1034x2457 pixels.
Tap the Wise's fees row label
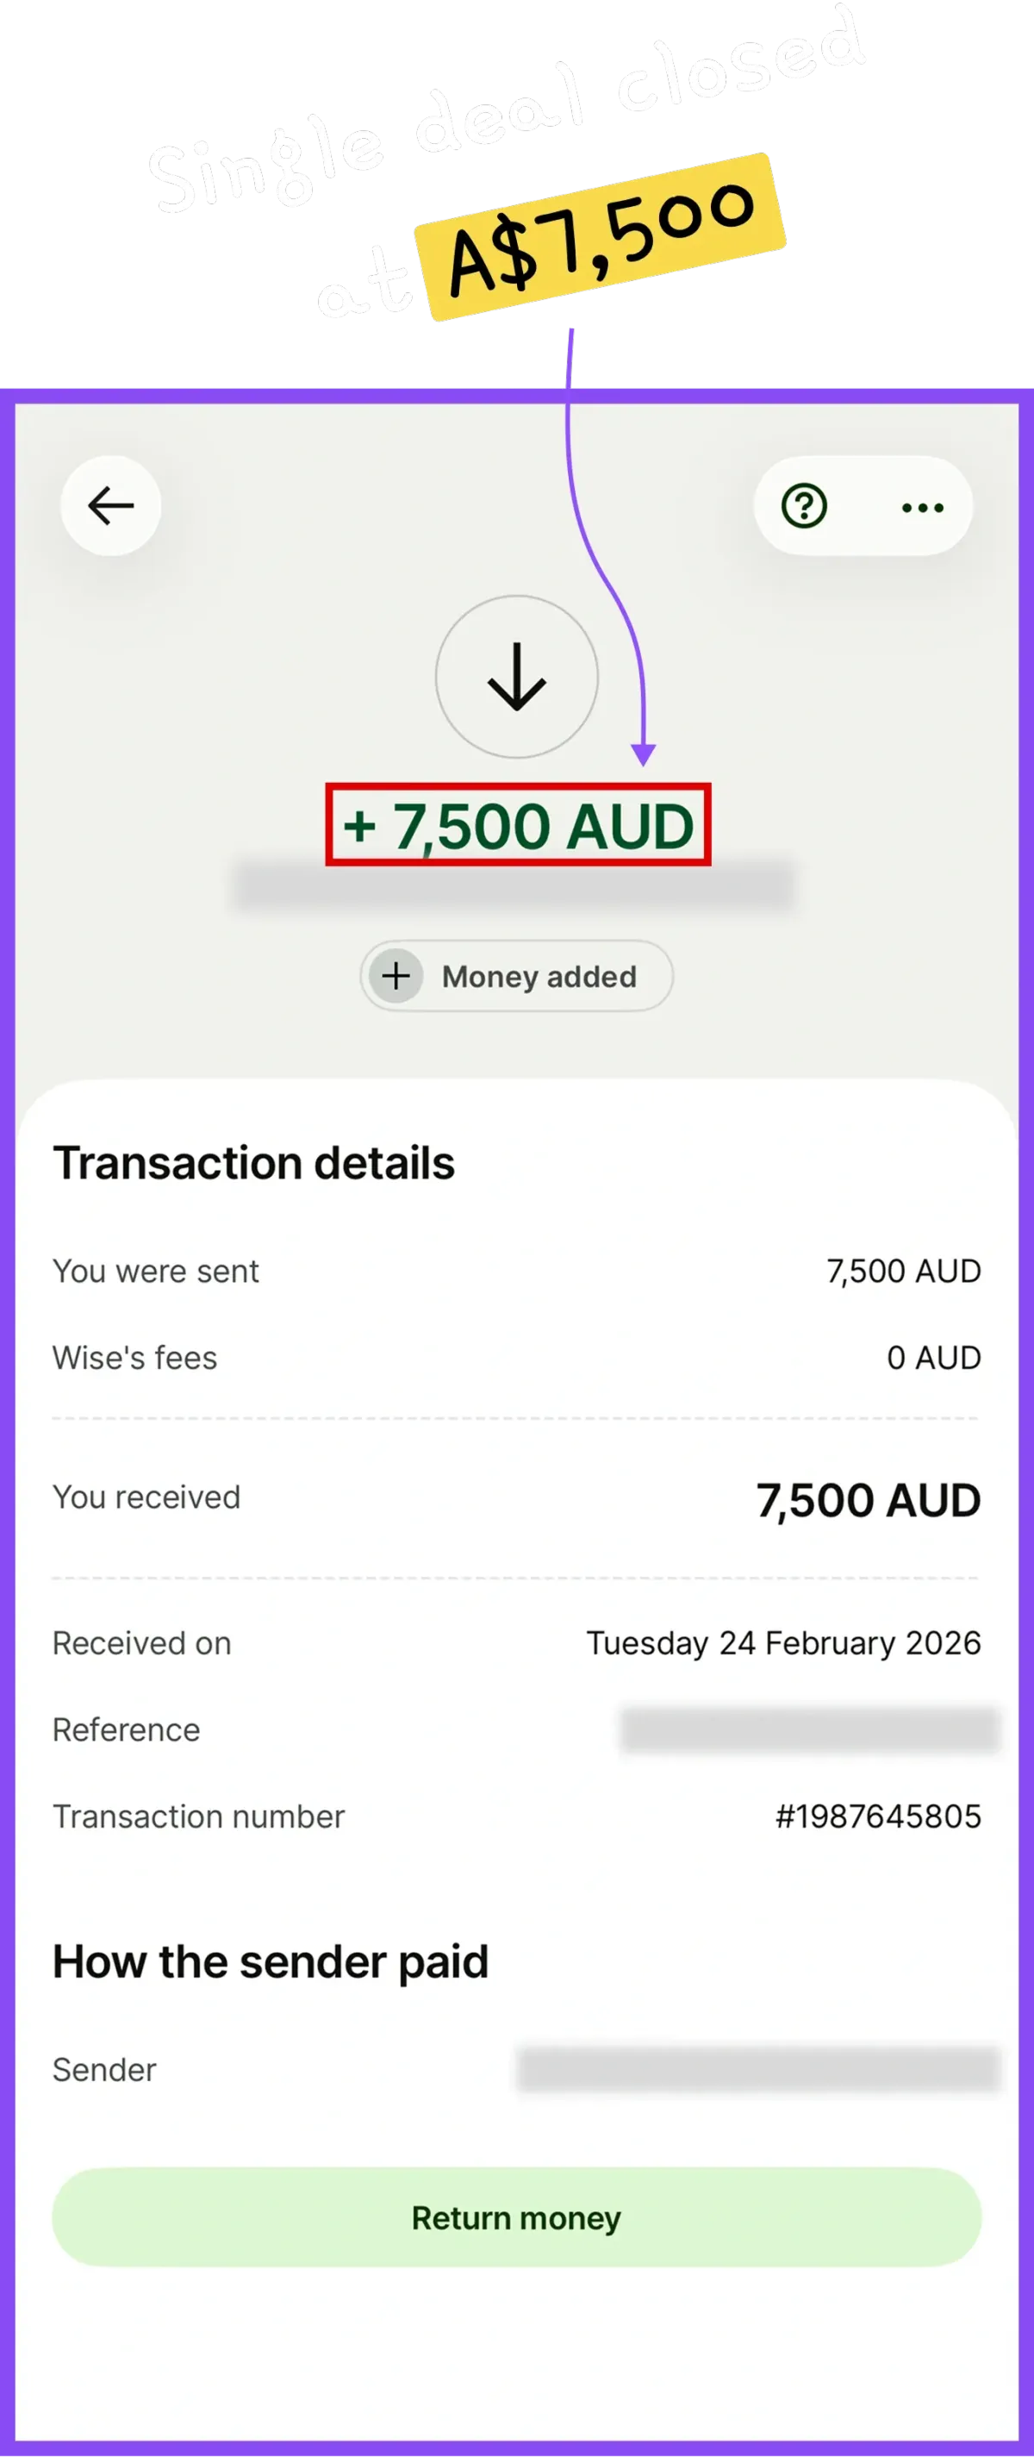(x=134, y=1357)
